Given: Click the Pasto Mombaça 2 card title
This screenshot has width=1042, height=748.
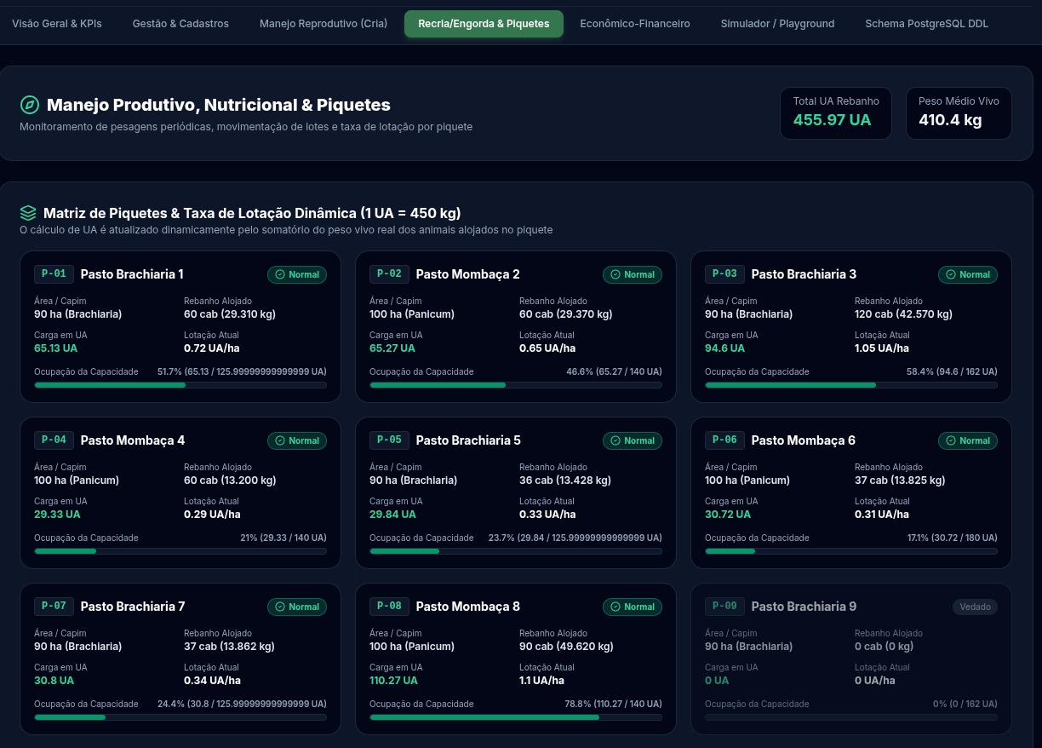Looking at the screenshot, I should pos(467,274).
